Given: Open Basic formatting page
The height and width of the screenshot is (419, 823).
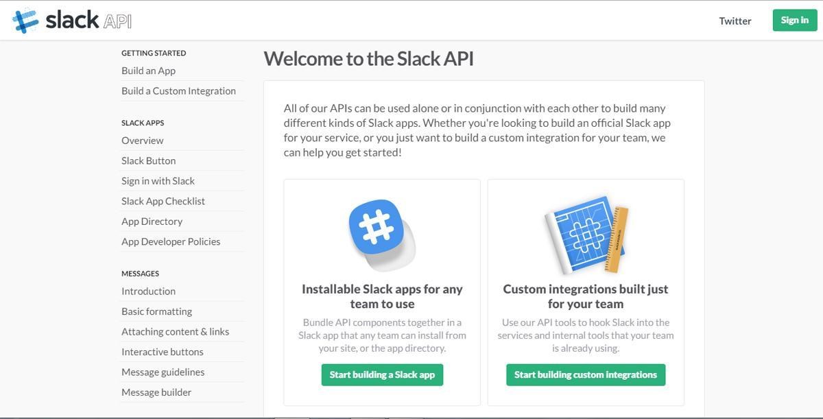Looking at the screenshot, I should coord(156,311).
